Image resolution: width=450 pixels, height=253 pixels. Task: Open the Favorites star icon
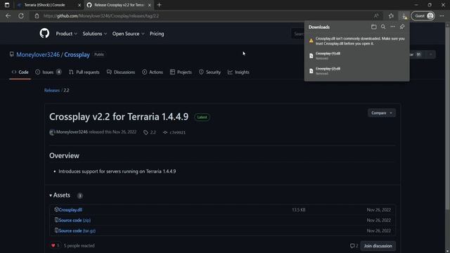391,15
